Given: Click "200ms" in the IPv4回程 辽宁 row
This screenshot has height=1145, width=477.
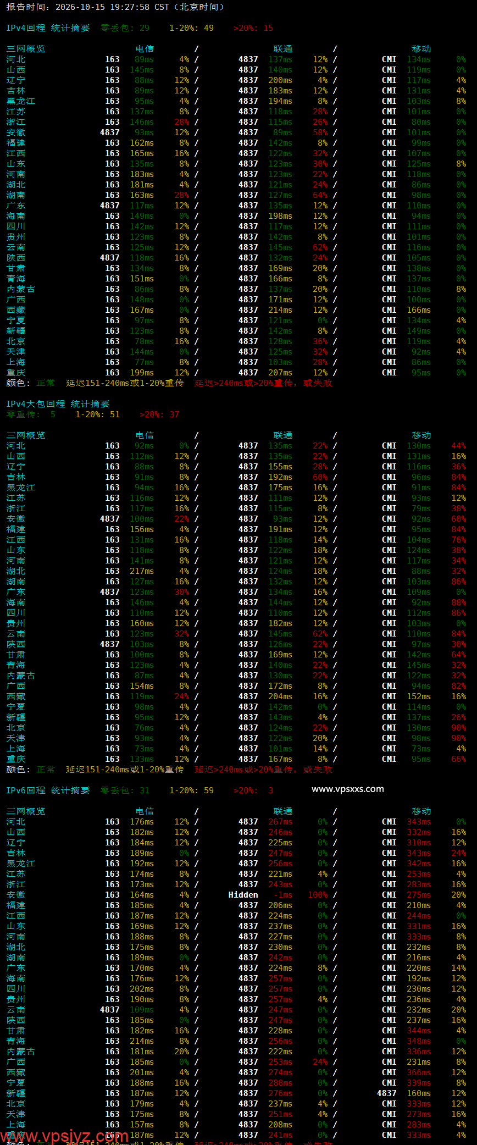Looking at the screenshot, I should (x=280, y=80).
